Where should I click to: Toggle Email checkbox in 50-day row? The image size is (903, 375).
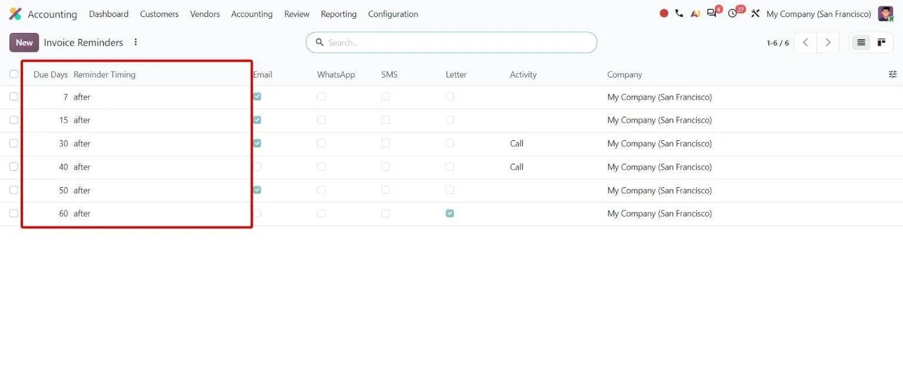coord(257,190)
